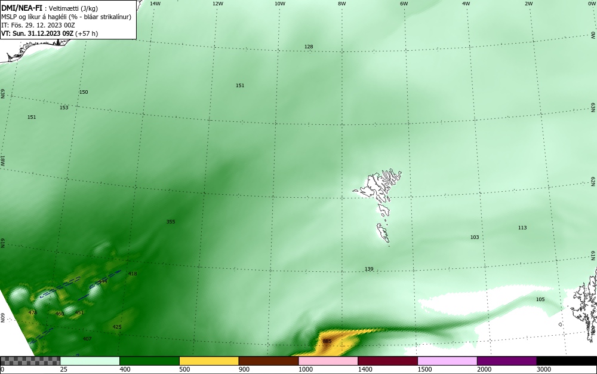597x374 pixels.
Task: Click the checkered gray 0–25 legend swatch
Action: click(x=30, y=361)
